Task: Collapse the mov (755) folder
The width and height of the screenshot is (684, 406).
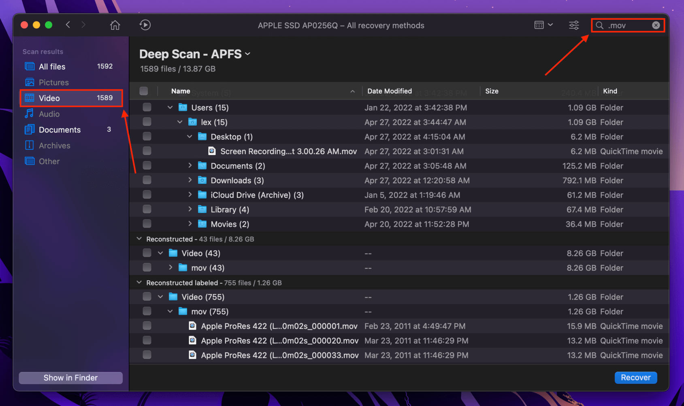Action: point(170,311)
